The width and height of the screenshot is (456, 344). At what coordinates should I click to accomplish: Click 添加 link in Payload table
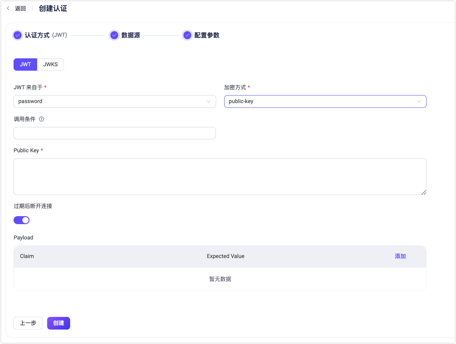(x=400, y=256)
